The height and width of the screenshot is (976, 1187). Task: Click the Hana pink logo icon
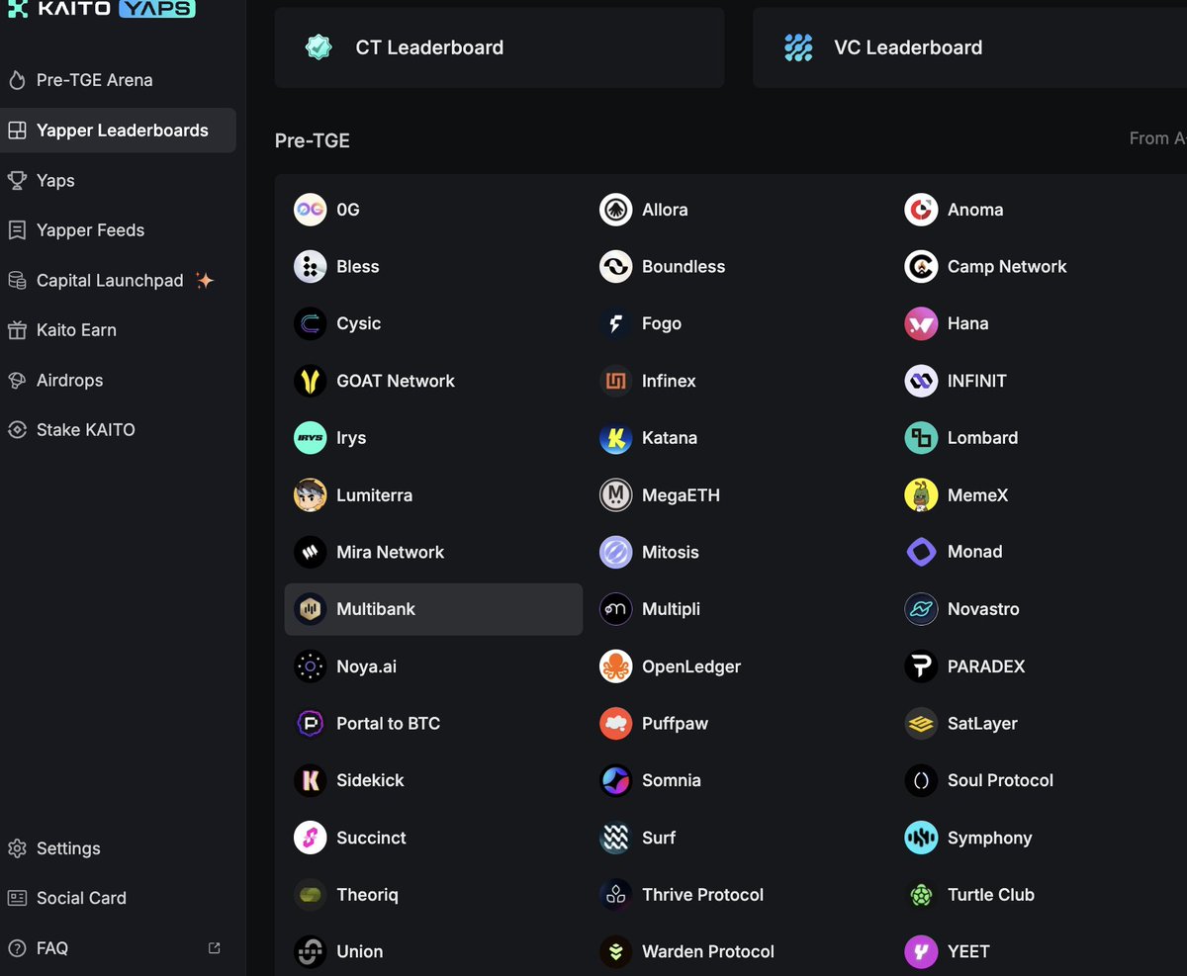[x=921, y=323]
